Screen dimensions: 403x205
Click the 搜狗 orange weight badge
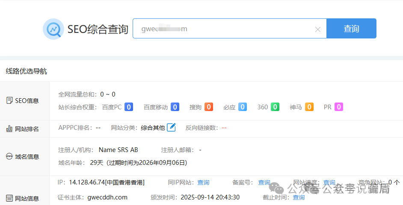(209, 107)
